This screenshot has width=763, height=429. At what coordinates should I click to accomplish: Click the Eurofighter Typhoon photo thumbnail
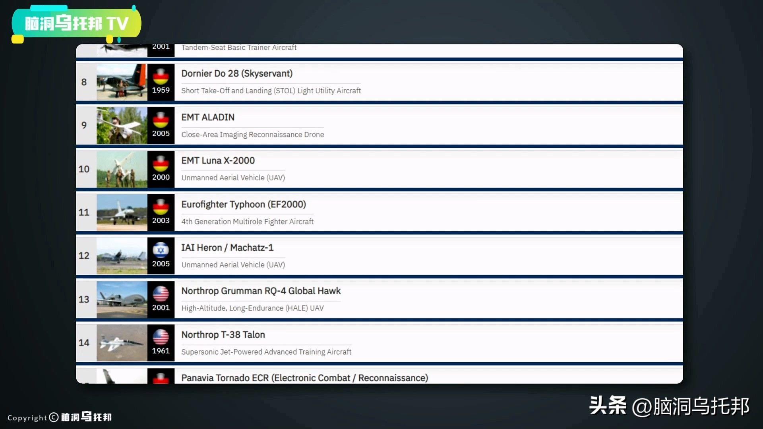[122, 213]
